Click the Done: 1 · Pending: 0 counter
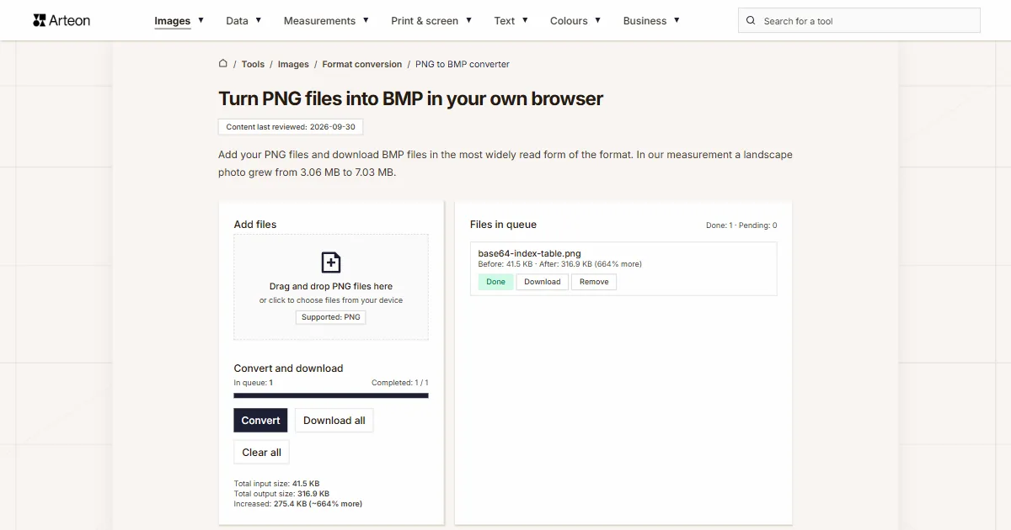The height and width of the screenshot is (530, 1011). point(741,225)
